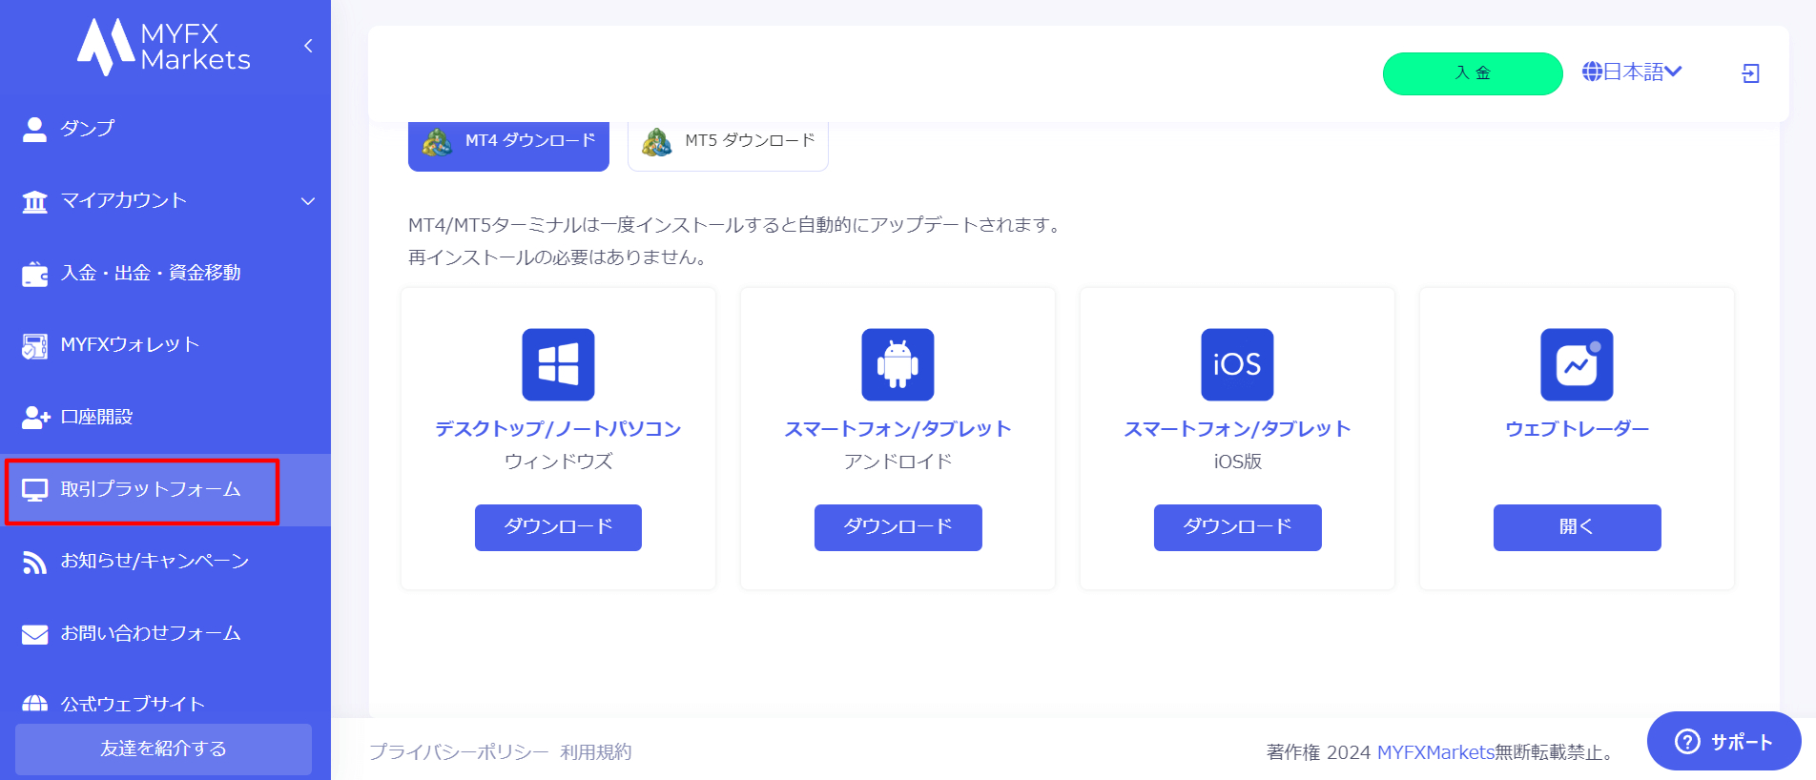Open 入金・出金・資金移動 menu item
The width and height of the screenshot is (1816, 780).
point(151,273)
